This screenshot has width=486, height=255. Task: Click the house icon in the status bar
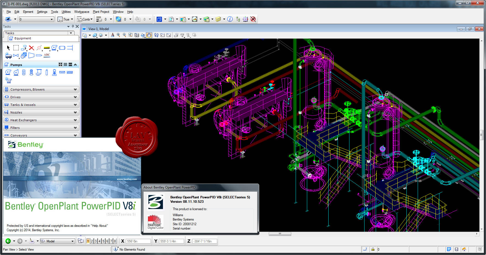point(464,249)
